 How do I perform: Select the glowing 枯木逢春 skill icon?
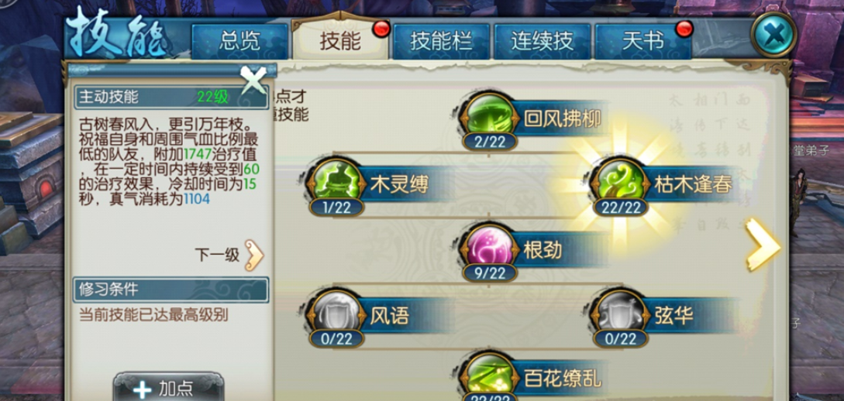[621, 182]
